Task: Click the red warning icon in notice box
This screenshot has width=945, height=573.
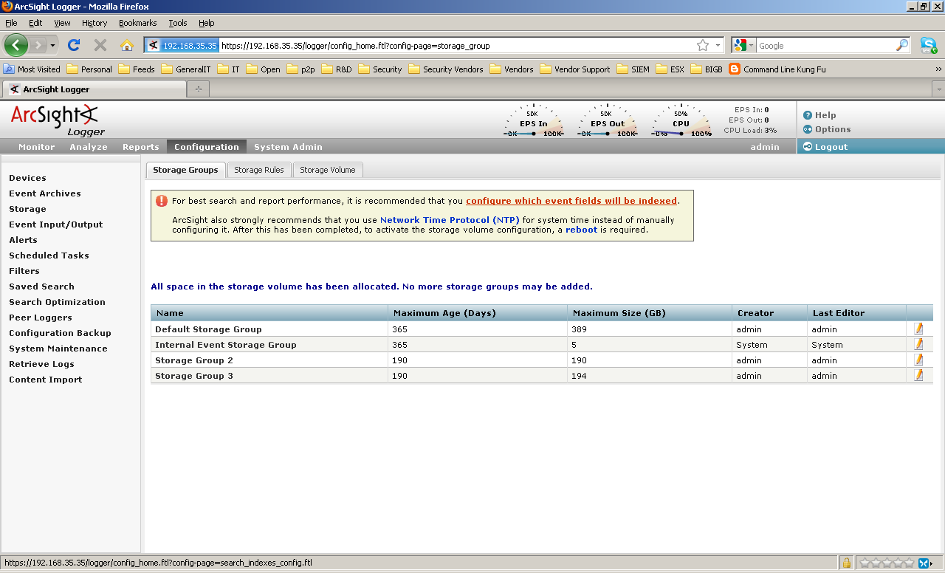Action: [x=161, y=201]
